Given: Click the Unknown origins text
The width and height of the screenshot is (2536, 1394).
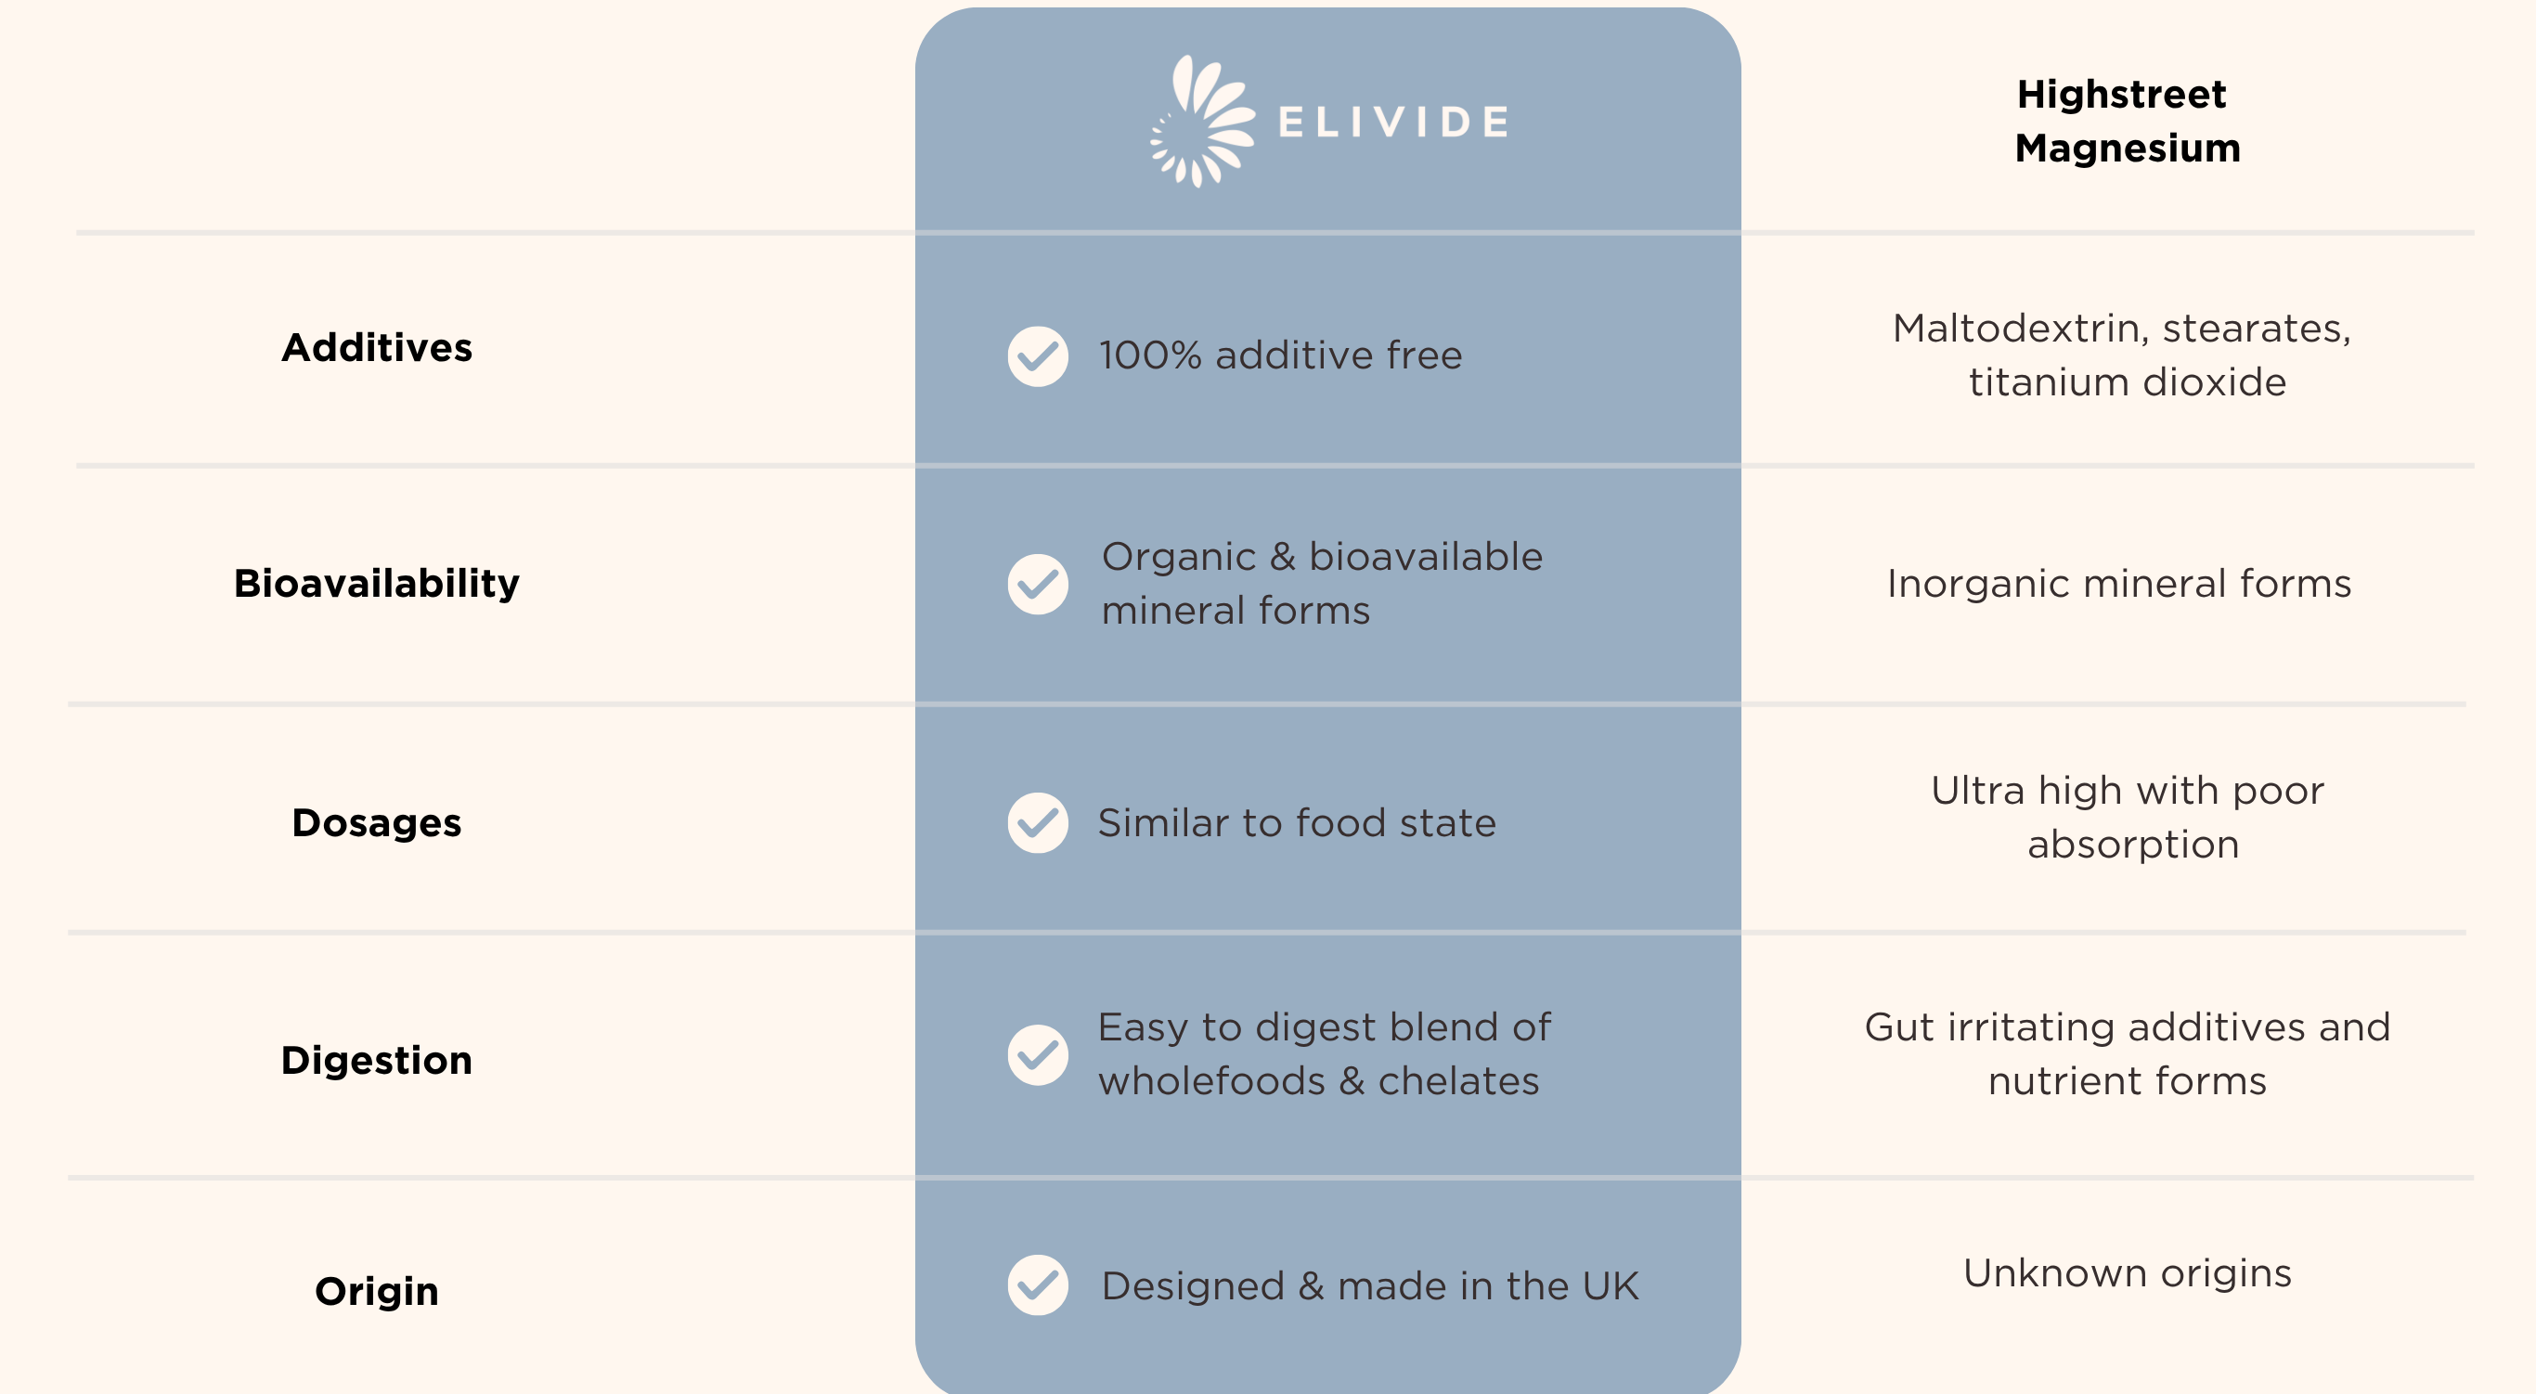Looking at the screenshot, I should pyautogui.click(x=2127, y=1273).
